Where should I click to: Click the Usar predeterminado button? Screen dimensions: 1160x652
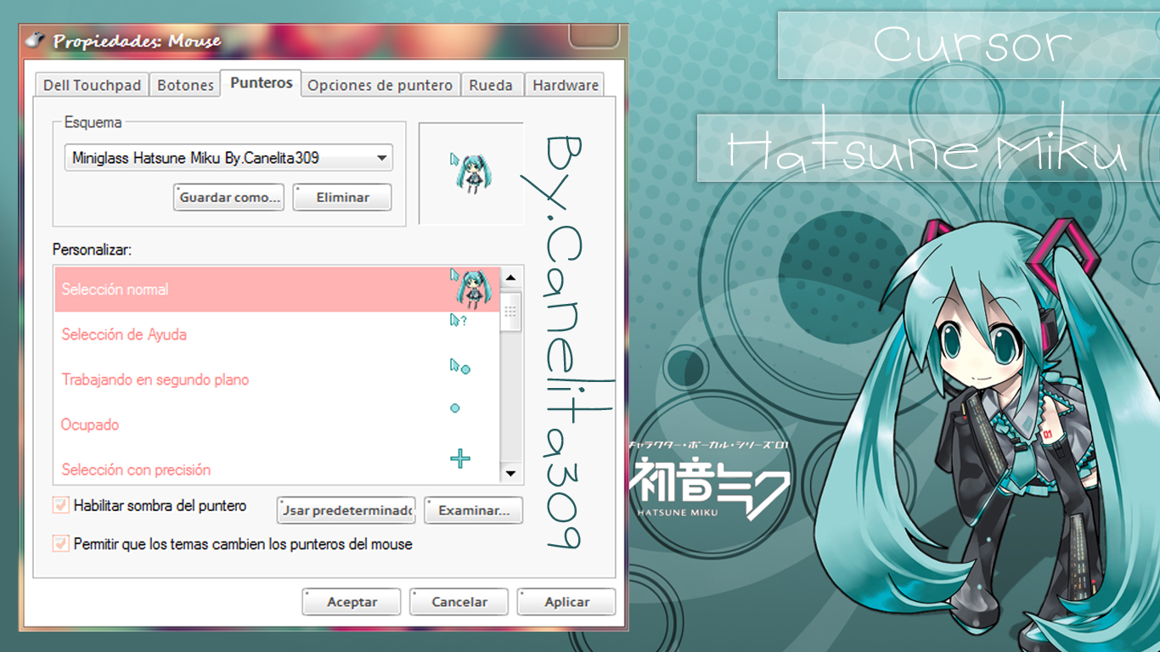point(346,510)
